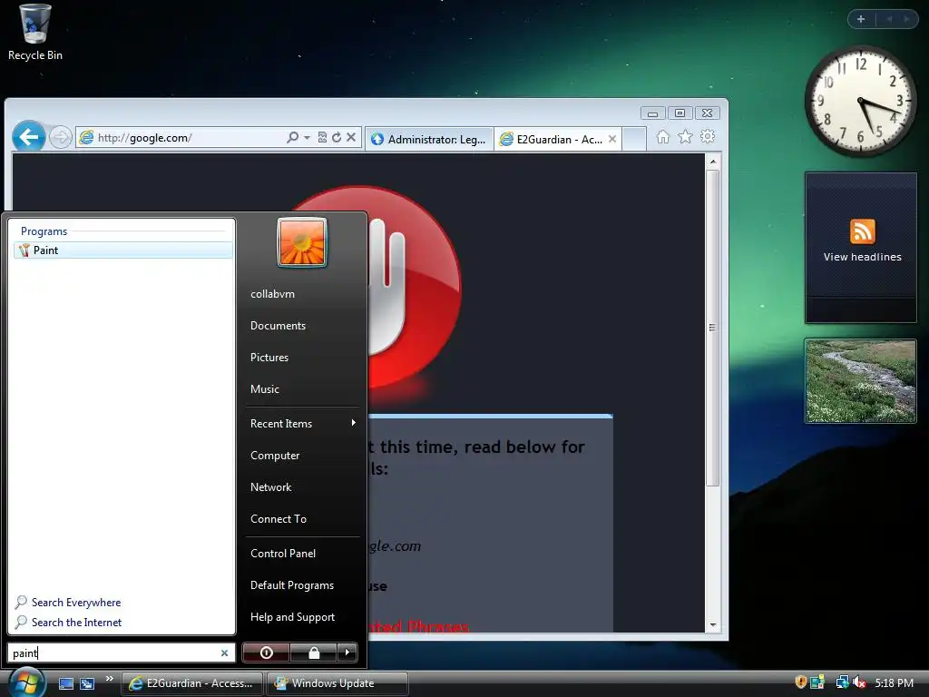929x697 pixels.
Task: Click the RSS feed icon gadget
Action: [862, 231]
